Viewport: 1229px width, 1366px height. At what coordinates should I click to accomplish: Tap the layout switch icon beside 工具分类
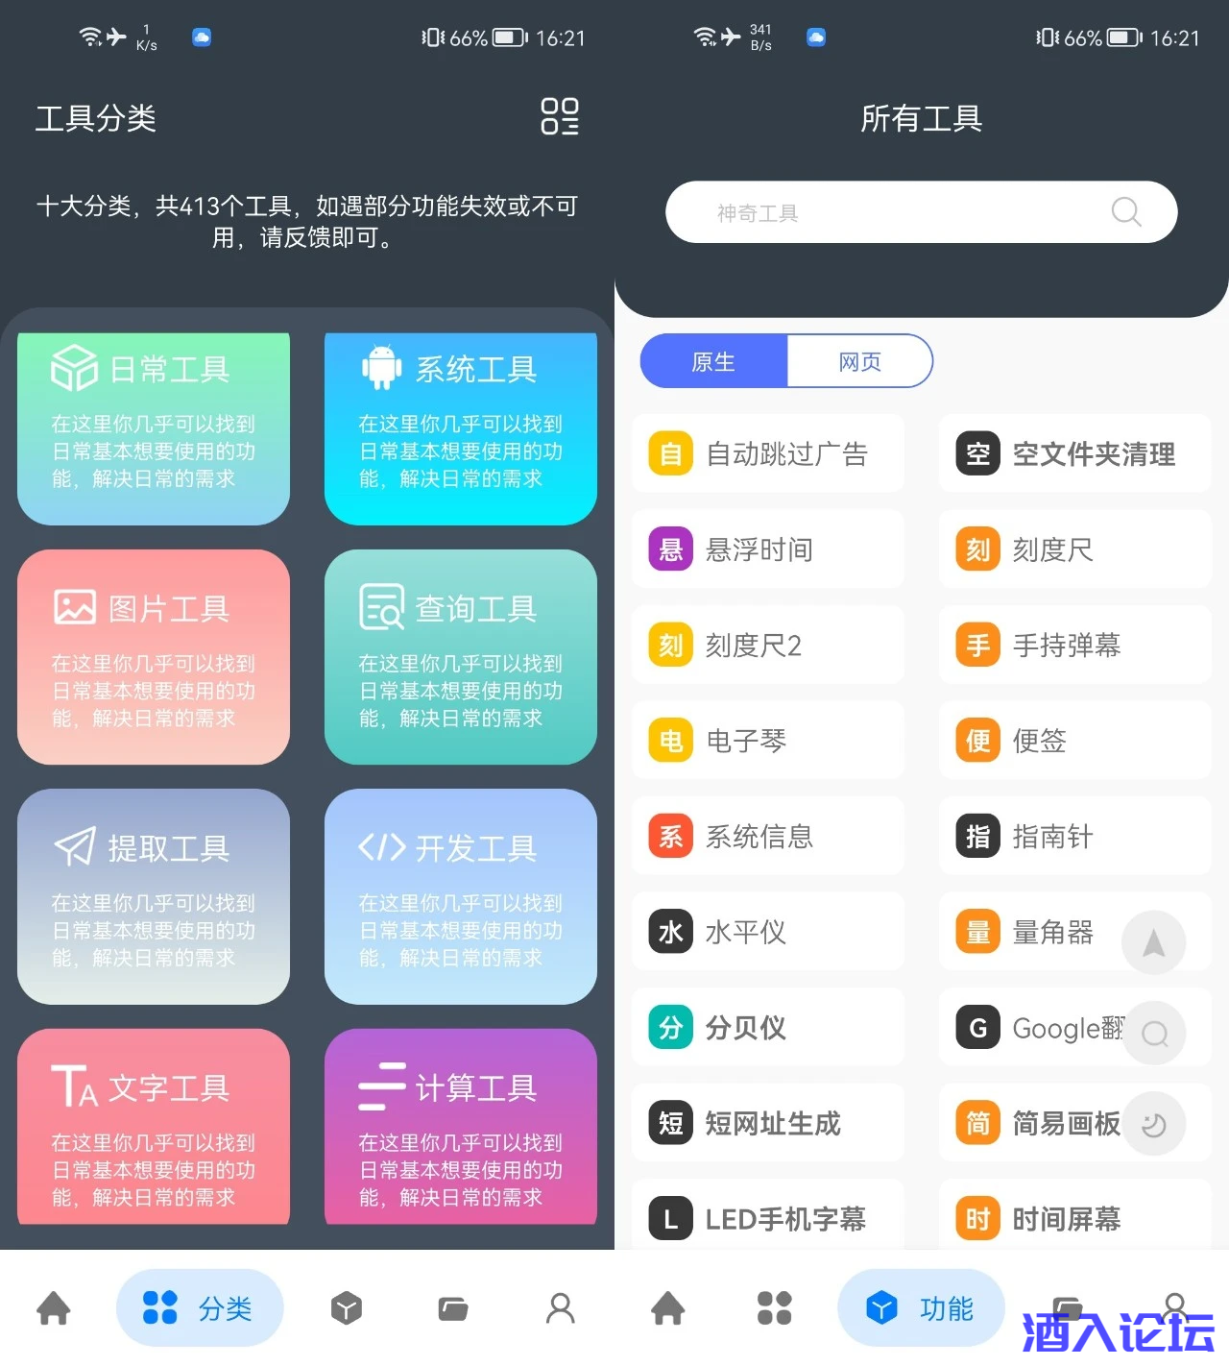(560, 116)
